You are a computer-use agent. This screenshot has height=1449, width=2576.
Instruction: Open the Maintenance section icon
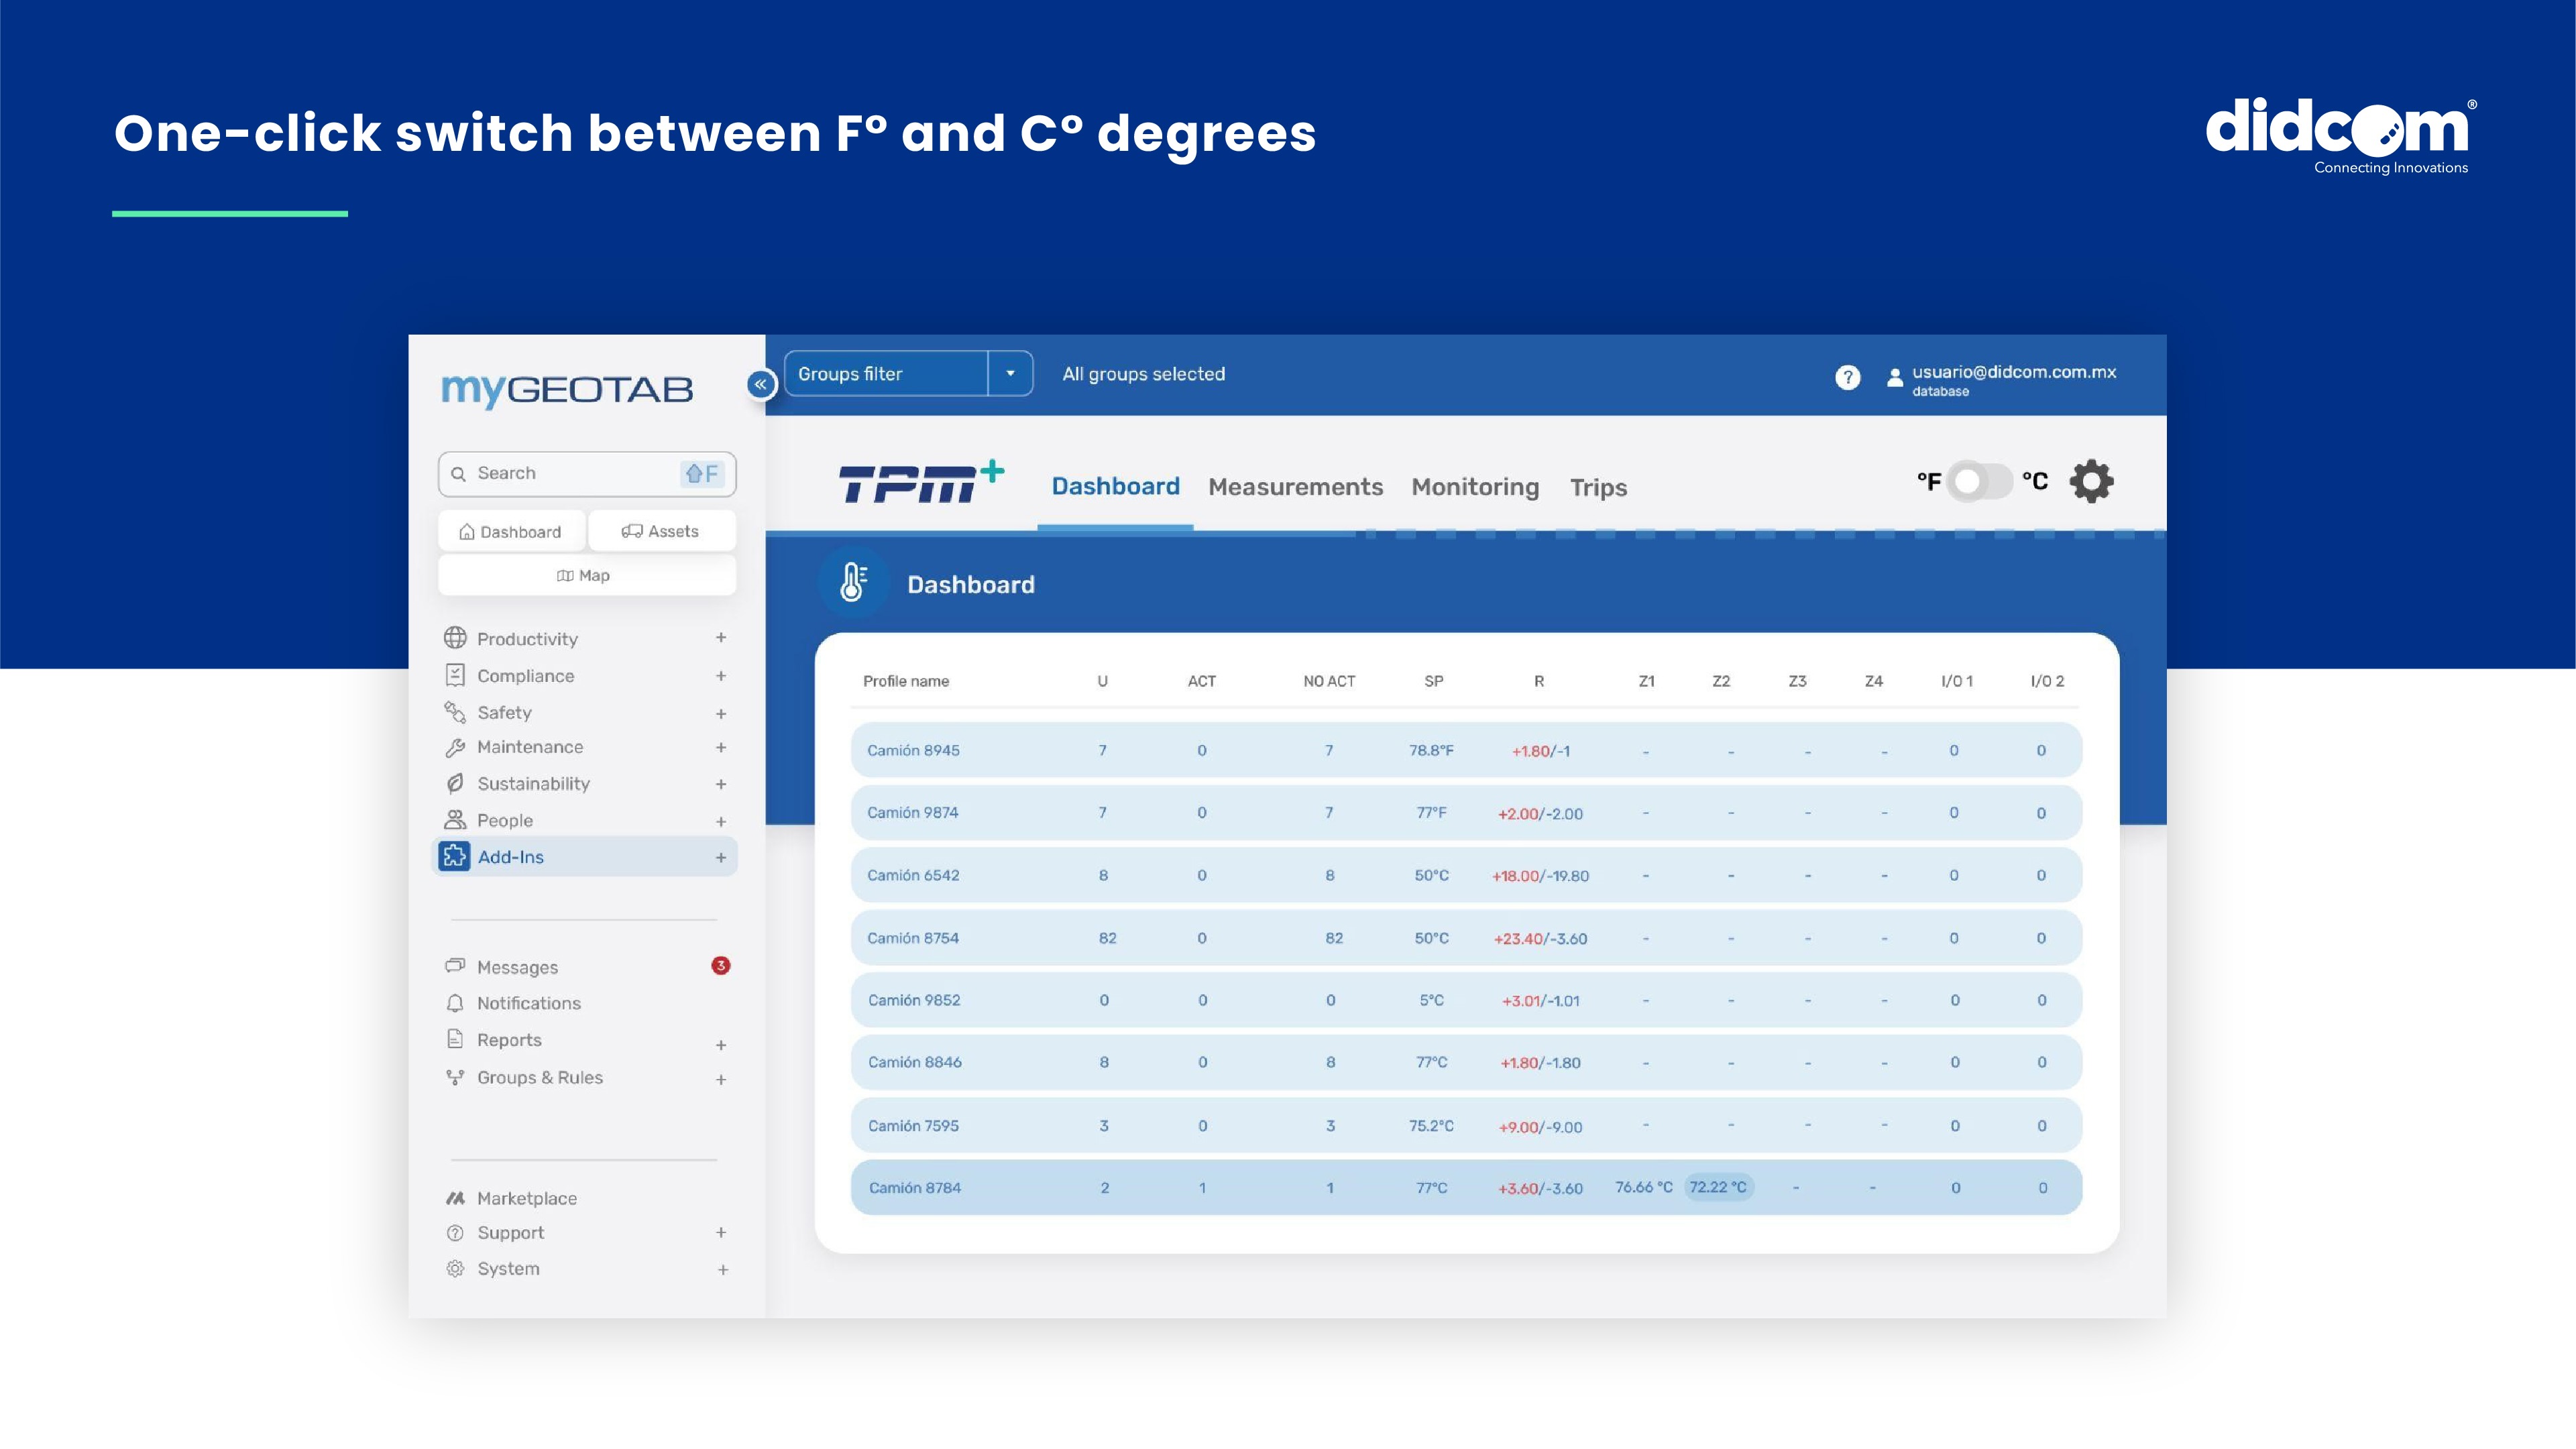456,747
